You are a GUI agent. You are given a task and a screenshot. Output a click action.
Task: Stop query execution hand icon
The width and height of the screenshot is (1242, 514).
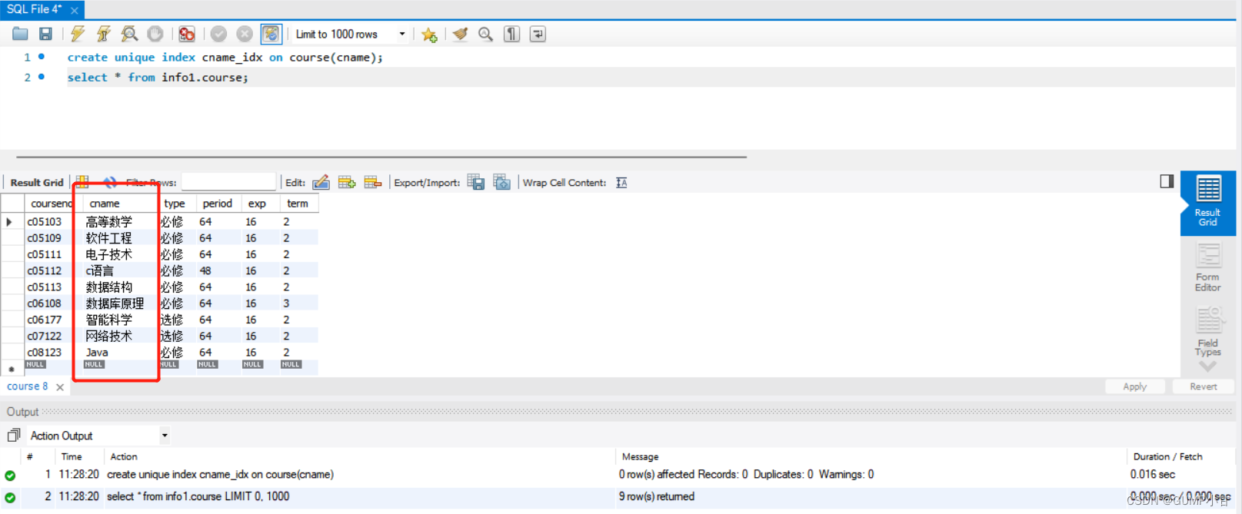155,34
